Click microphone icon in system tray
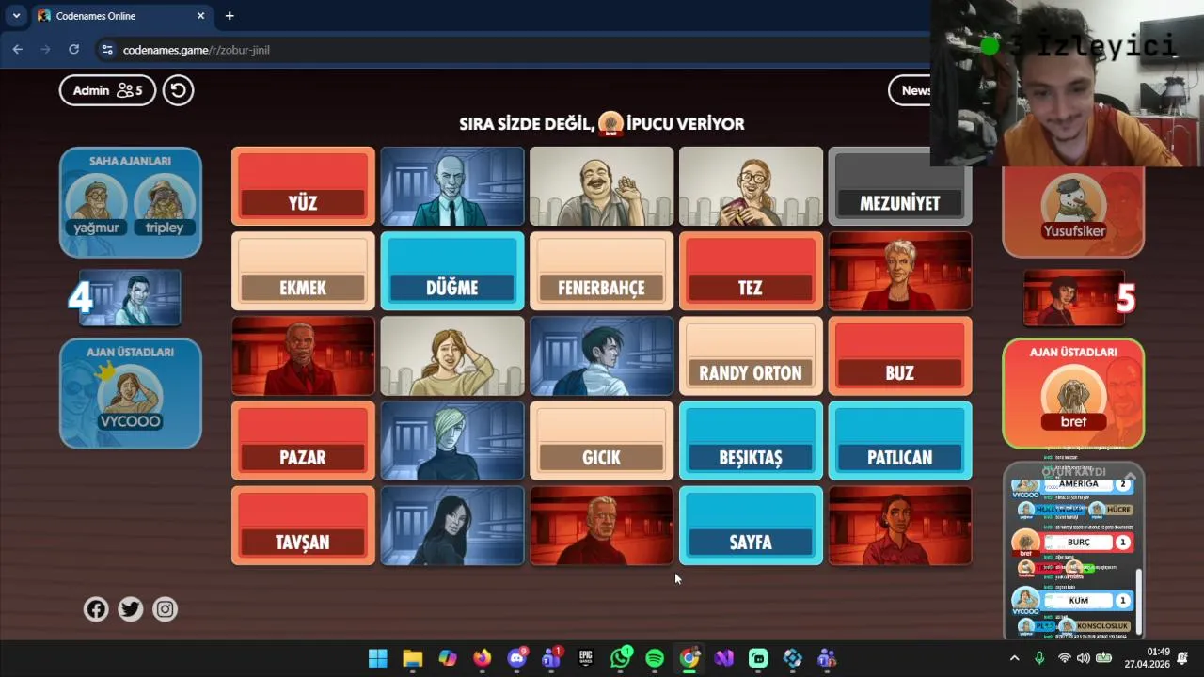 click(1039, 658)
